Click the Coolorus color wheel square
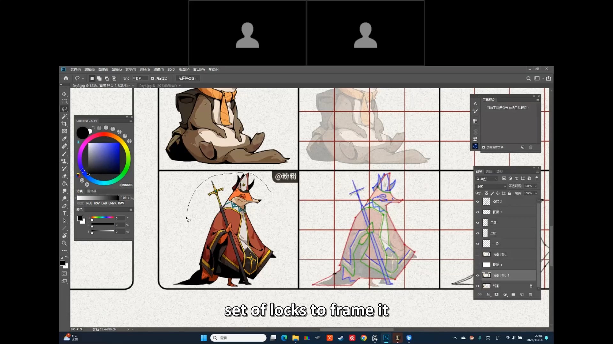613x344 pixels. [104, 158]
